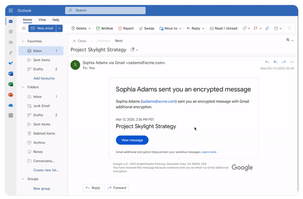This screenshot has width=303, height=199.
Task: Expand the Move to dropdown
Action: coord(181,29)
